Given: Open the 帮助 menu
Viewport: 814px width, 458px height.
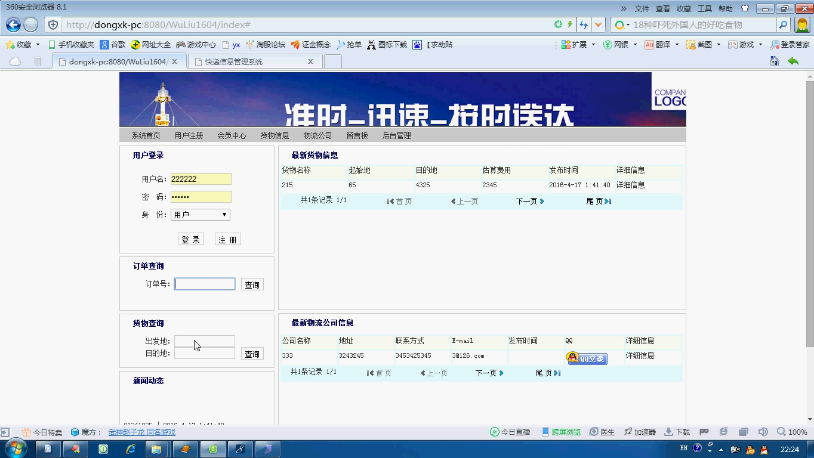Looking at the screenshot, I should point(726,8).
